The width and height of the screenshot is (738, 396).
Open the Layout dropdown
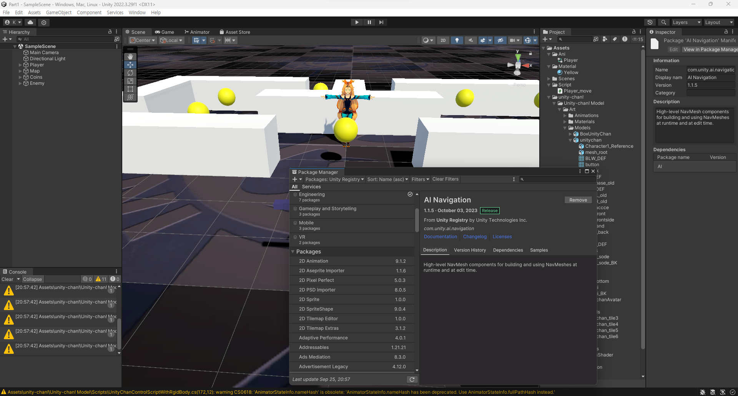pos(719,22)
